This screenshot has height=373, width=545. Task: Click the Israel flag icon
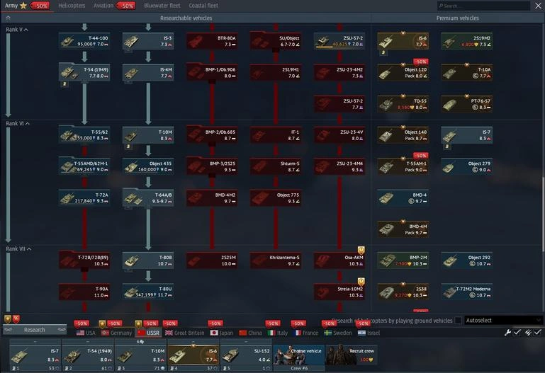361,333
